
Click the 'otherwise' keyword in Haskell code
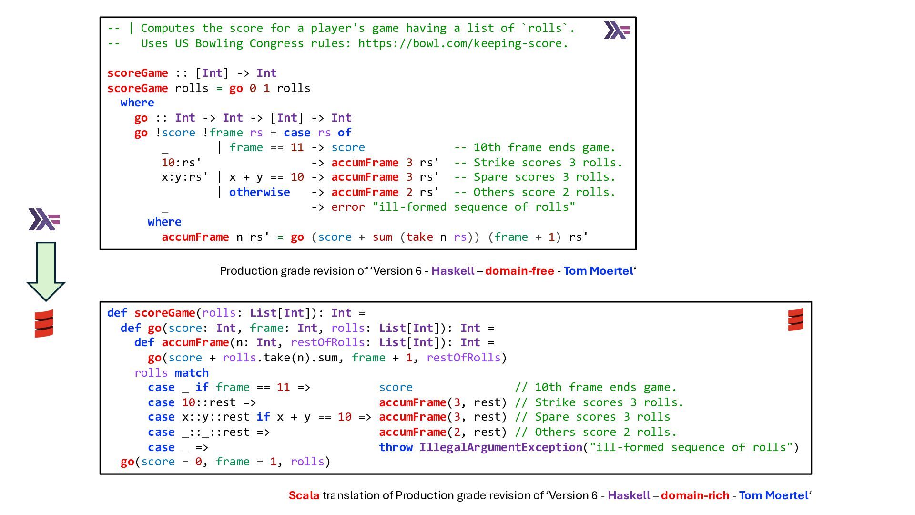[259, 192]
